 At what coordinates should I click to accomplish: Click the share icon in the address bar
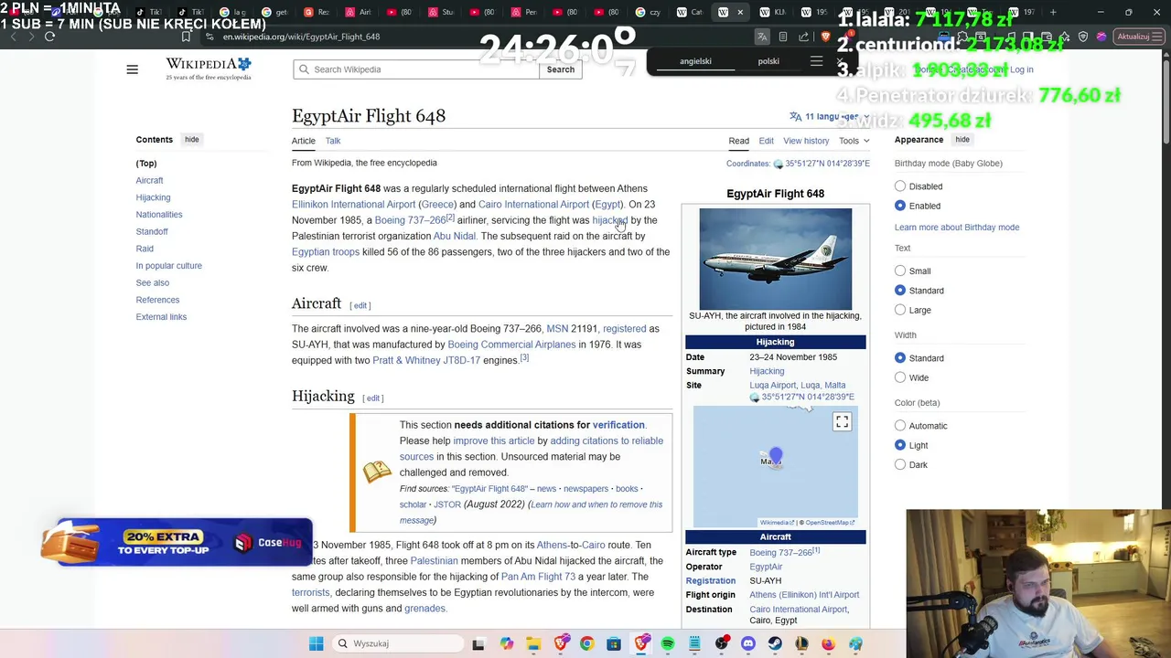click(x=804, y=37)
